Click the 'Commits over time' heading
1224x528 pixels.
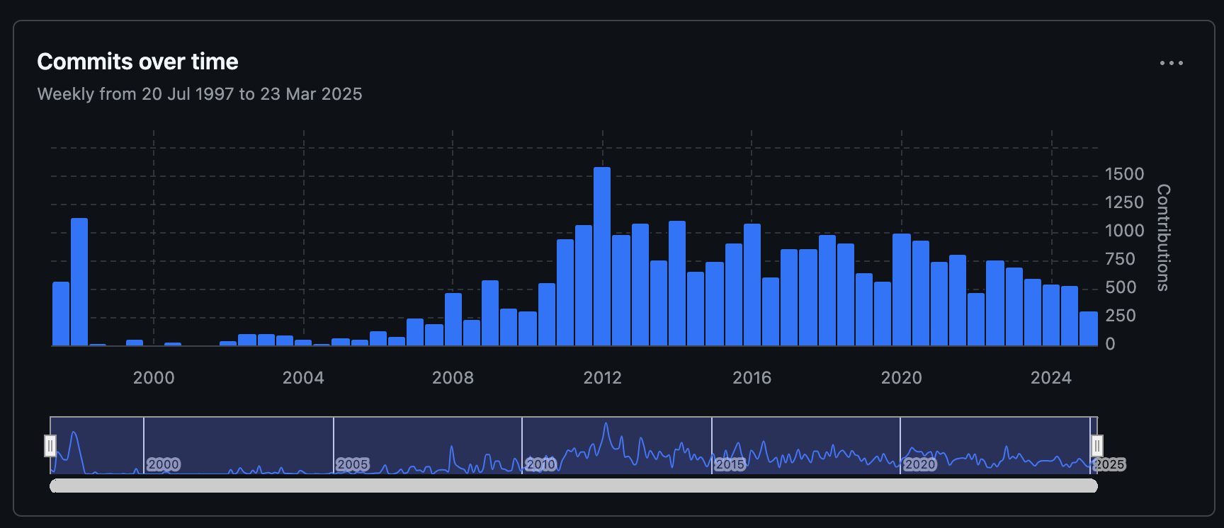coord(137,62)
